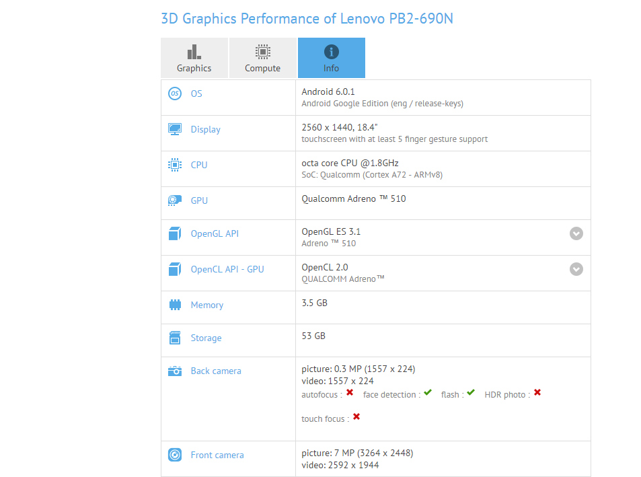The image size is (641, 477).
Task: Click the Qualcomm Adreno 510 GPU value
Action: (x=354, y=198)
